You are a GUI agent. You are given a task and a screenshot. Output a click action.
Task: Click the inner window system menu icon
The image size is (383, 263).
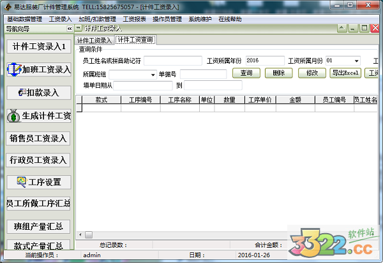[78, 28]
